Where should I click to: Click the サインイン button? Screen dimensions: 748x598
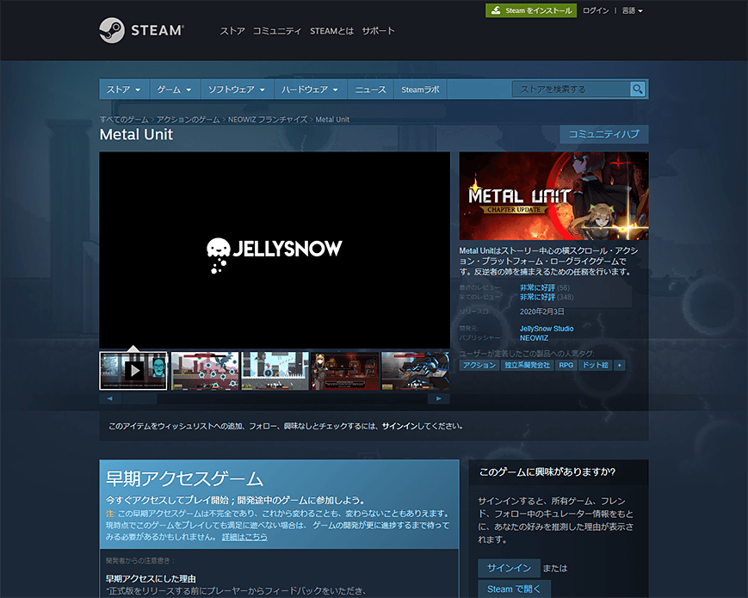point(509,568)
